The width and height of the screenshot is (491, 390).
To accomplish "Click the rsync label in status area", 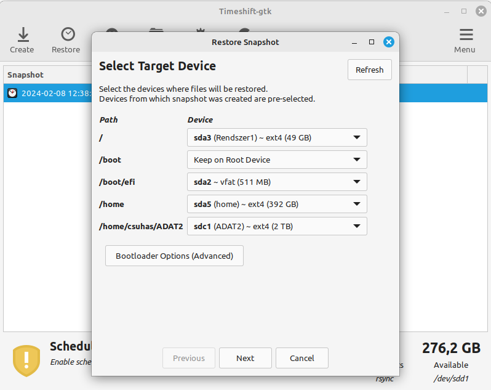I will click(x=385, y=379).
